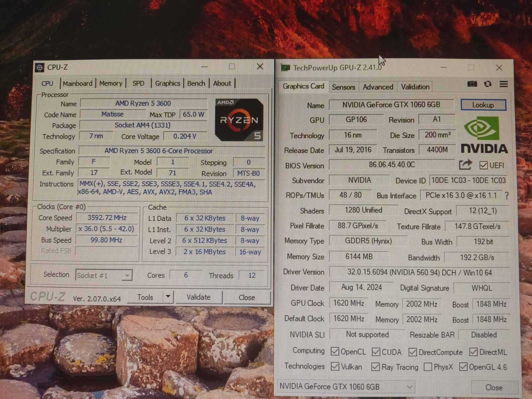Click the CPU Name field AMD Ryzen 5 3600
Screen dimensions: 532x399
pos(143,103)
